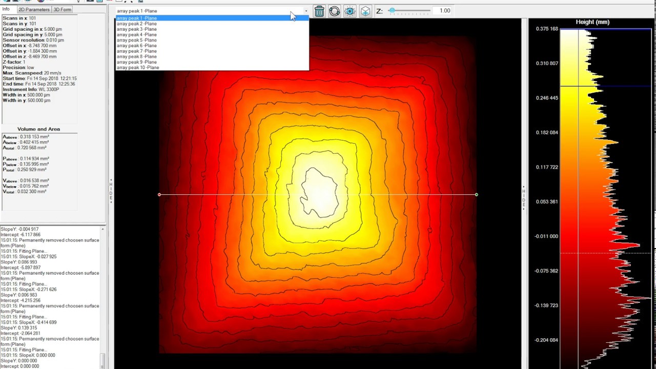The image size is (656, 369).
Task: Click the Volume and Area heading
Action: coord(38,129)
